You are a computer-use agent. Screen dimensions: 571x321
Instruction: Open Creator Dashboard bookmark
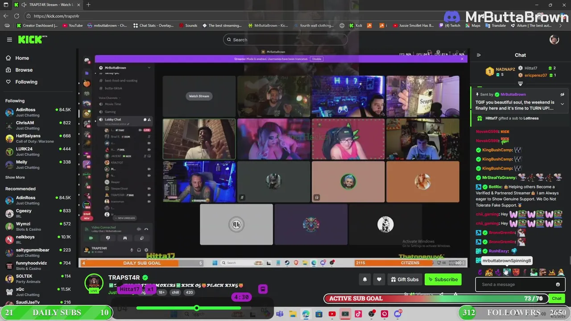pos(37,25)
